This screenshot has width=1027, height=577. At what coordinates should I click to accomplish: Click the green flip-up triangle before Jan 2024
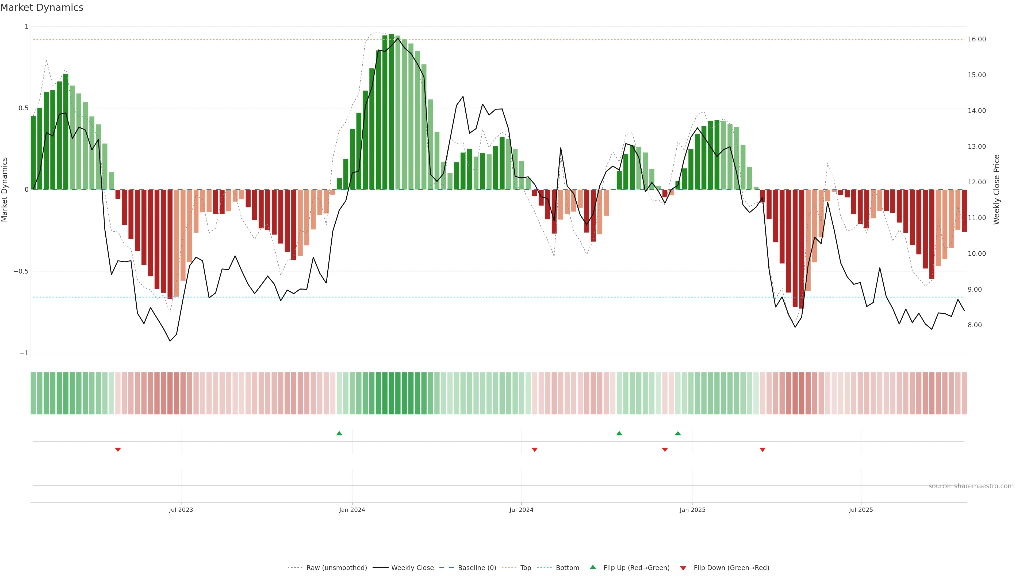click(x=339, y=433)
